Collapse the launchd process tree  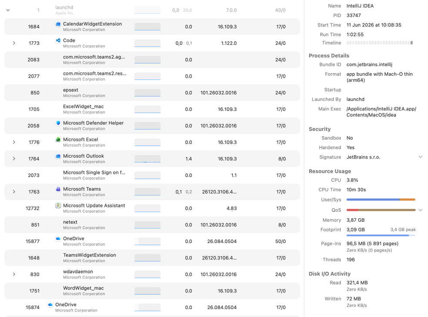click(8, 10)
